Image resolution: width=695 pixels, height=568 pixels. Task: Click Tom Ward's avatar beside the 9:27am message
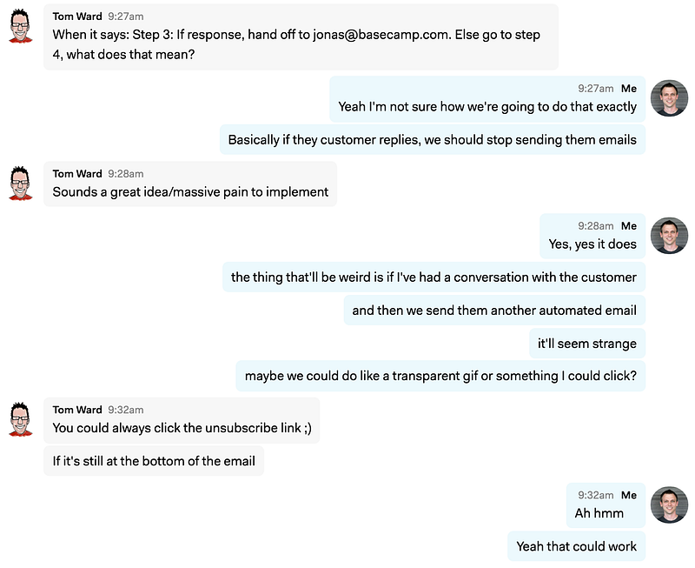(x=20, y=26)
